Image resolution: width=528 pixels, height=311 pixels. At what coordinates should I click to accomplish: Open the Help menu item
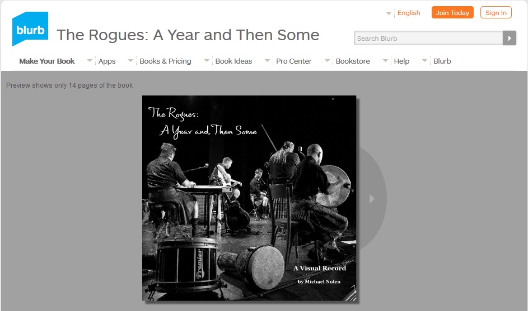(x=401, y=61)
